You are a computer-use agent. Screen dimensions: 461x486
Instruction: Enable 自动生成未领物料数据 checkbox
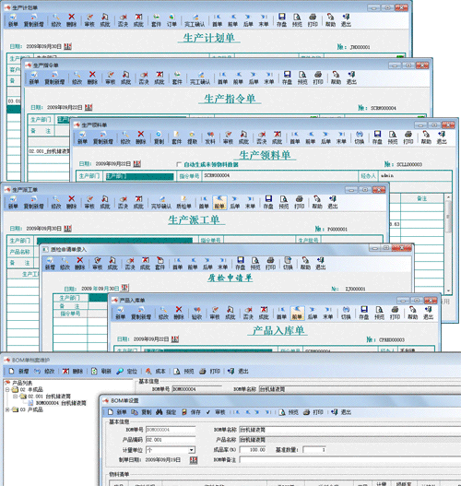[179, 164]
